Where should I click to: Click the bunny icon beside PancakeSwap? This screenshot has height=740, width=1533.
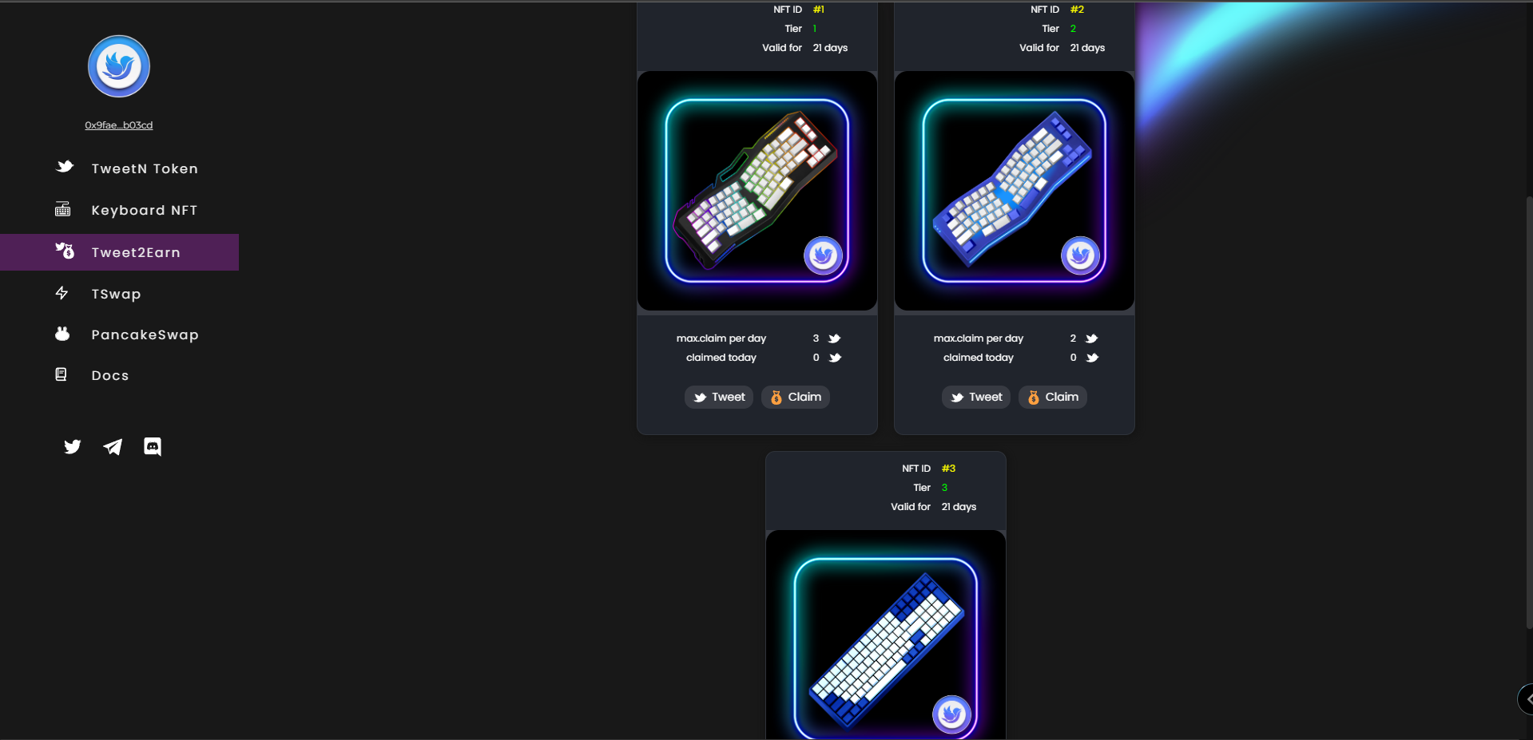[62, 334]
